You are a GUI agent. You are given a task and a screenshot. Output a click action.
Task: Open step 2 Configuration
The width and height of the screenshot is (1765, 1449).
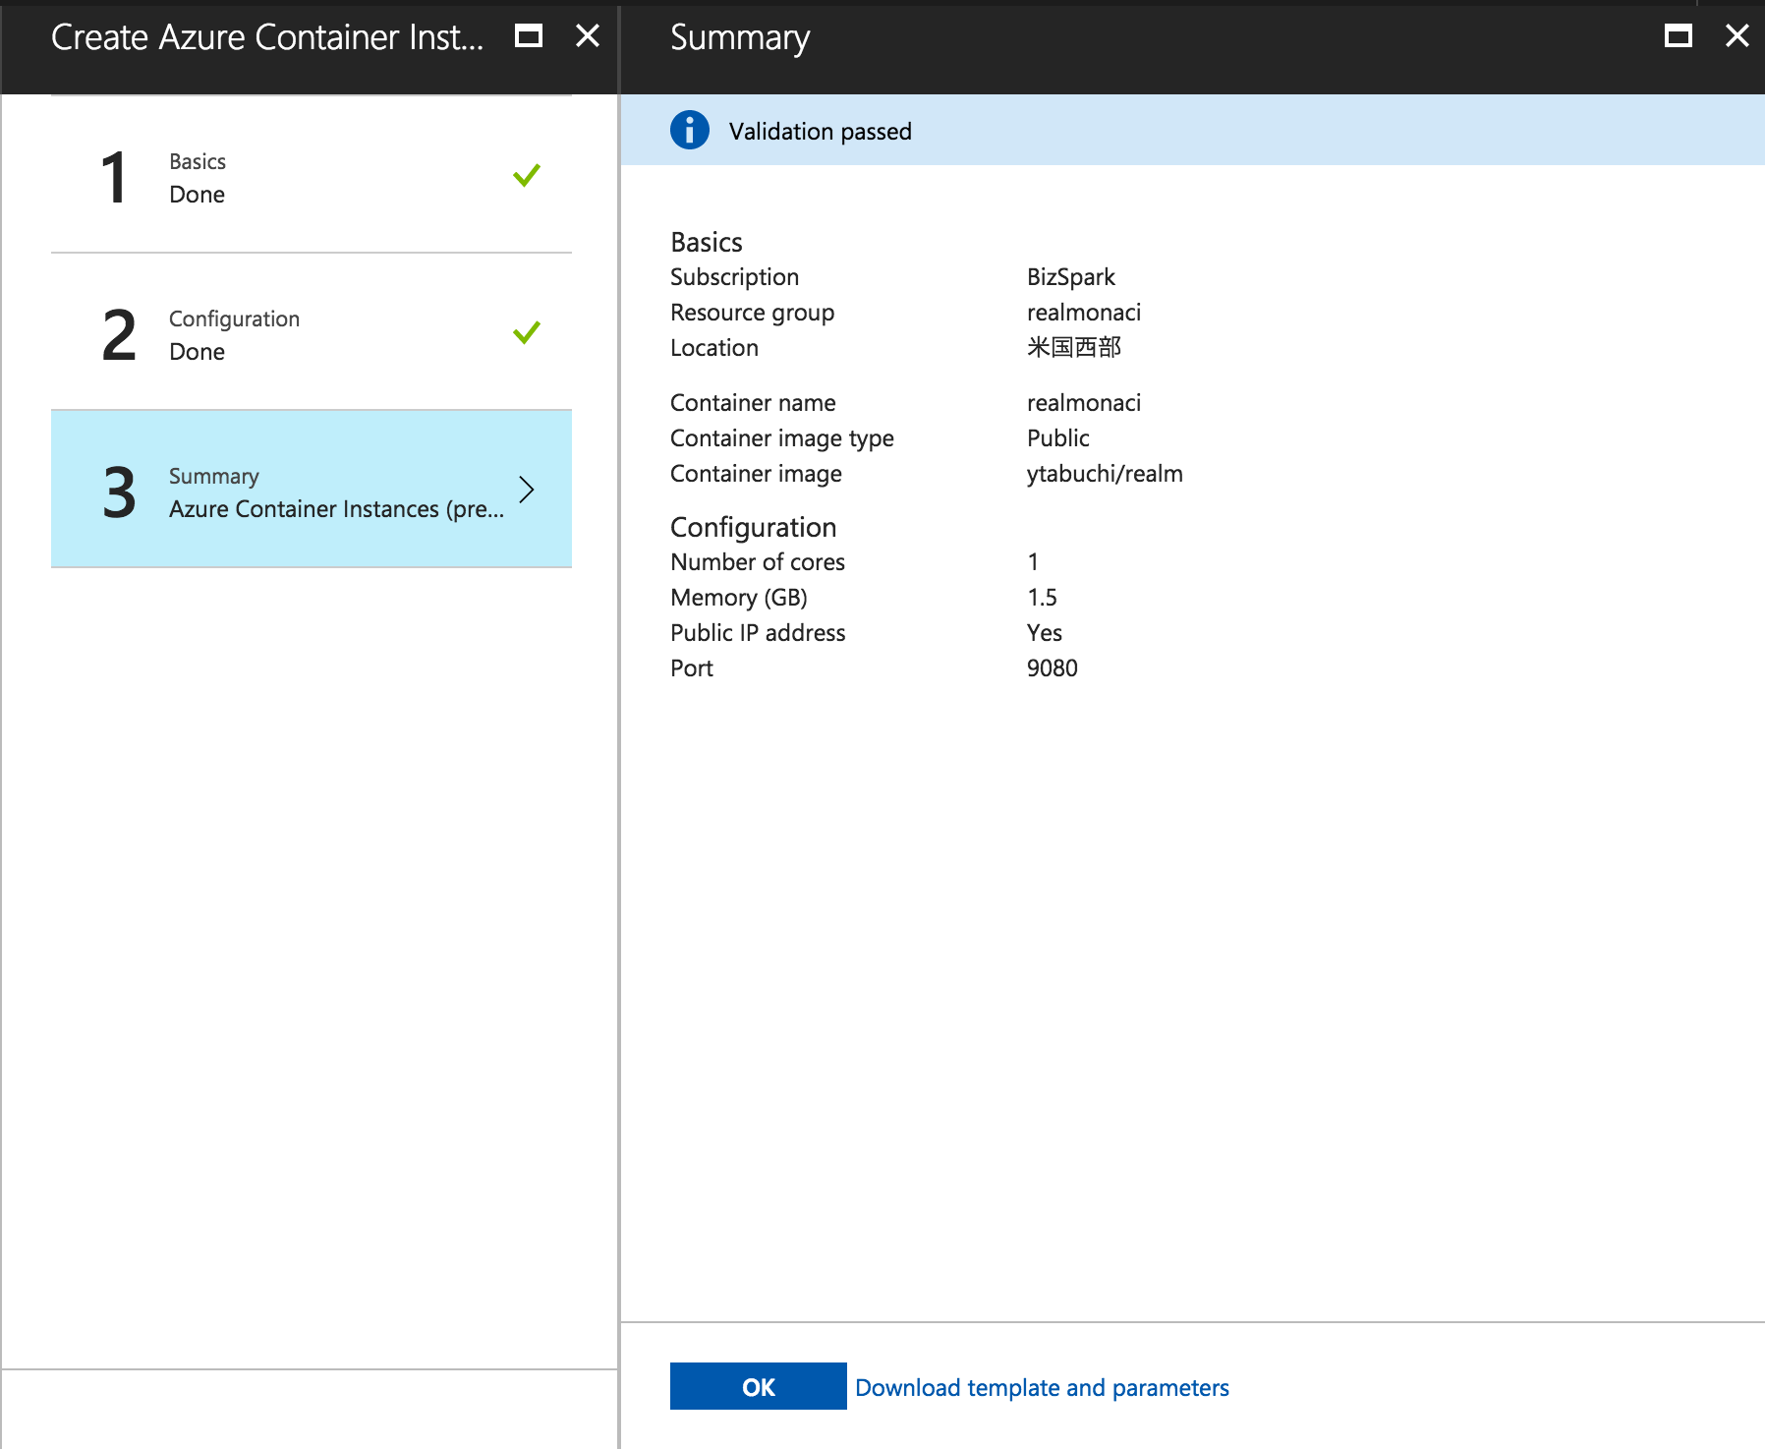[x=312, y=332]
